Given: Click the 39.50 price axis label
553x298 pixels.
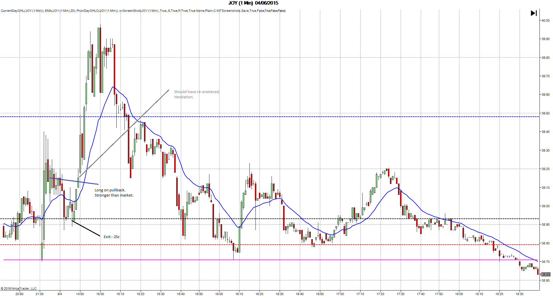Looking at the screenshot, I should click(546, 113).
